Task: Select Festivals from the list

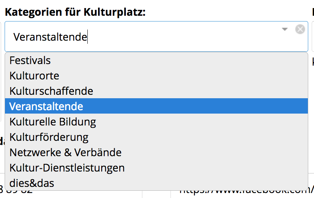Action: (x=156, y=60)
